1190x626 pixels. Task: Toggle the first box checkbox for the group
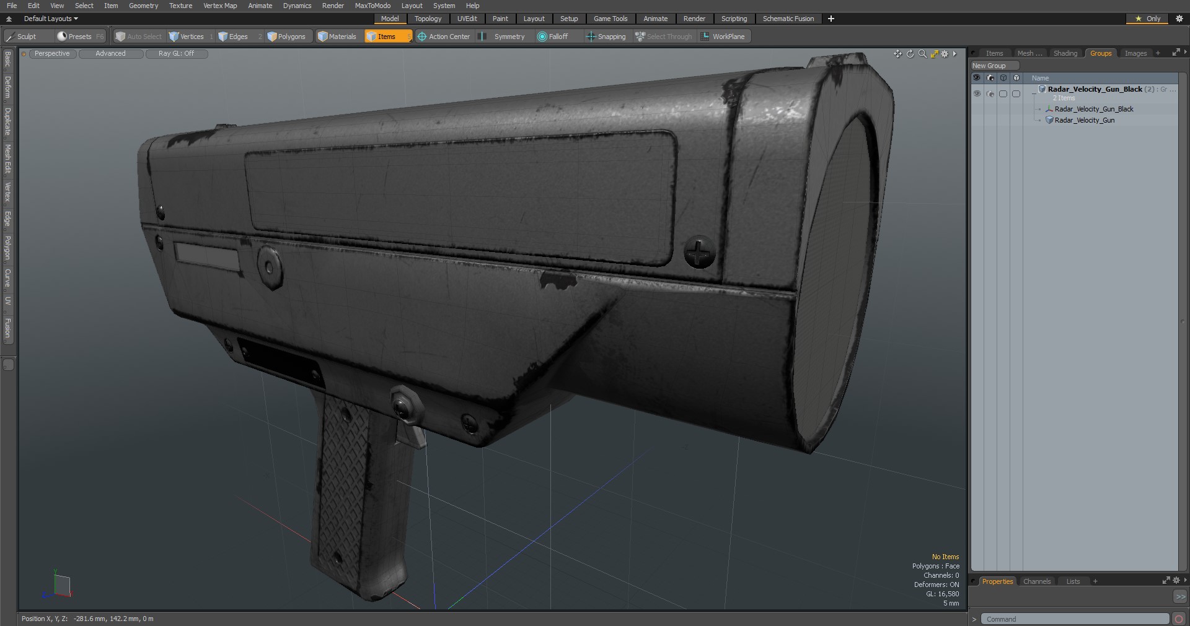(1003, 94)
